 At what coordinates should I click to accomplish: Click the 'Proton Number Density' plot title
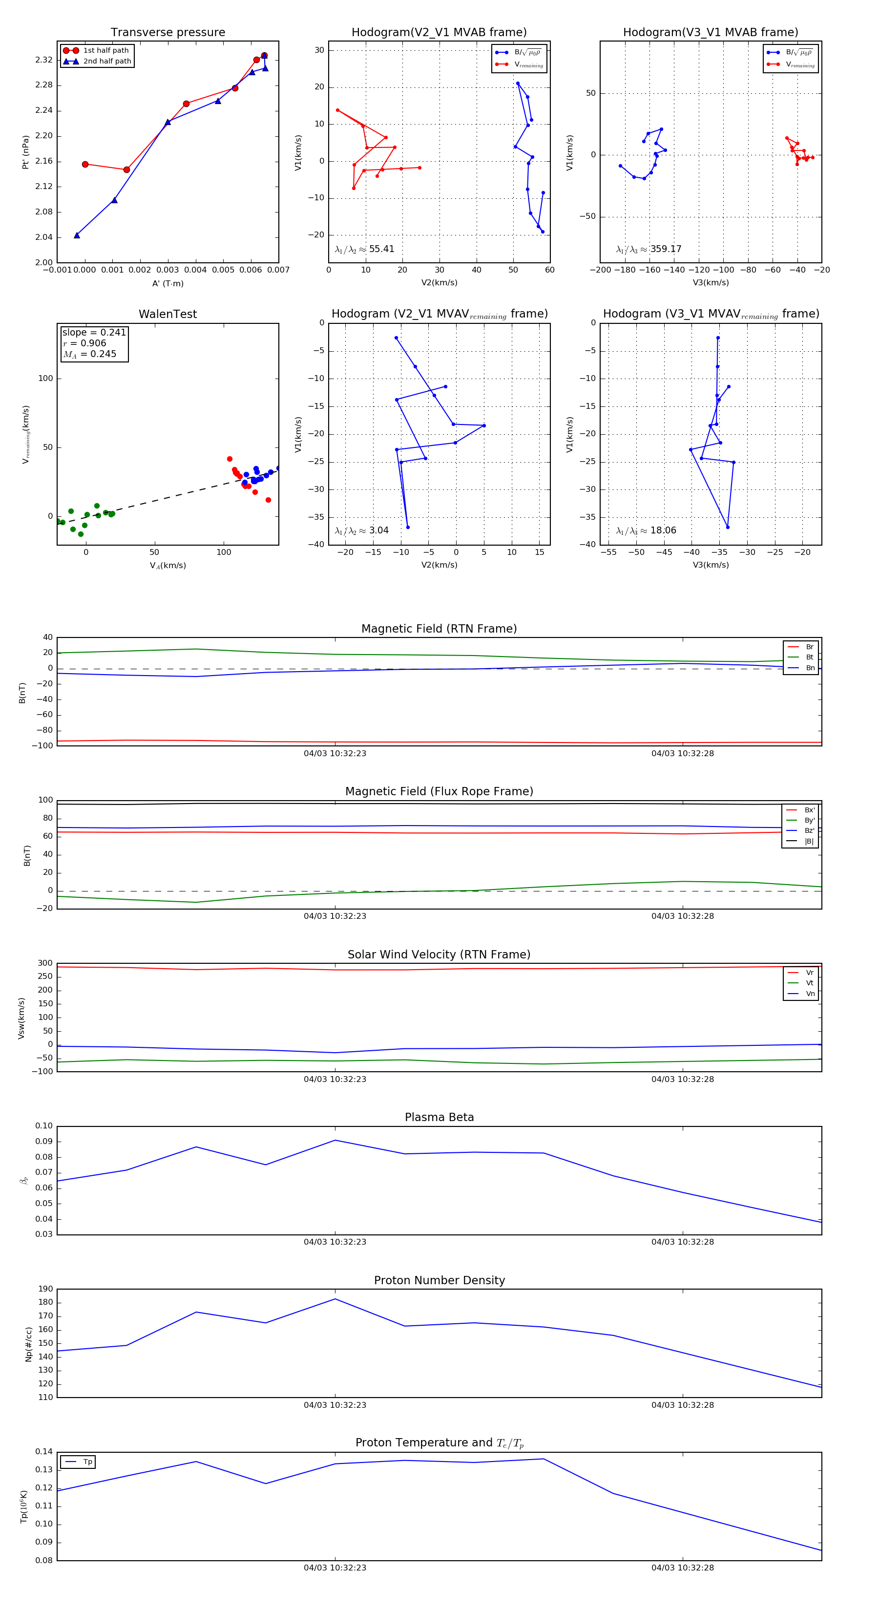click(439, 1280)
